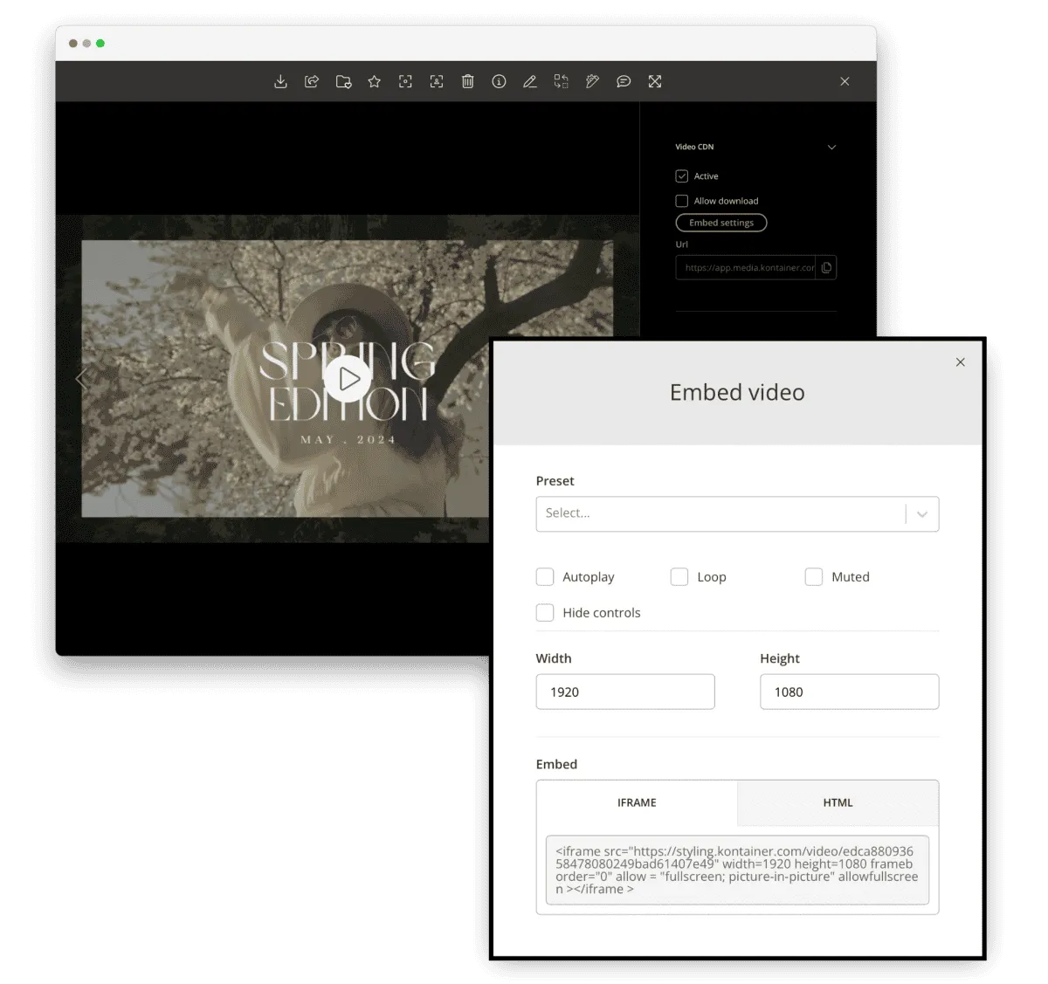Open Embed settings

point(721,223)
